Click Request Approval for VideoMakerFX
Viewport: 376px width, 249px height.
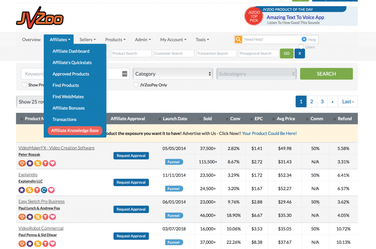tap(131, 155)
